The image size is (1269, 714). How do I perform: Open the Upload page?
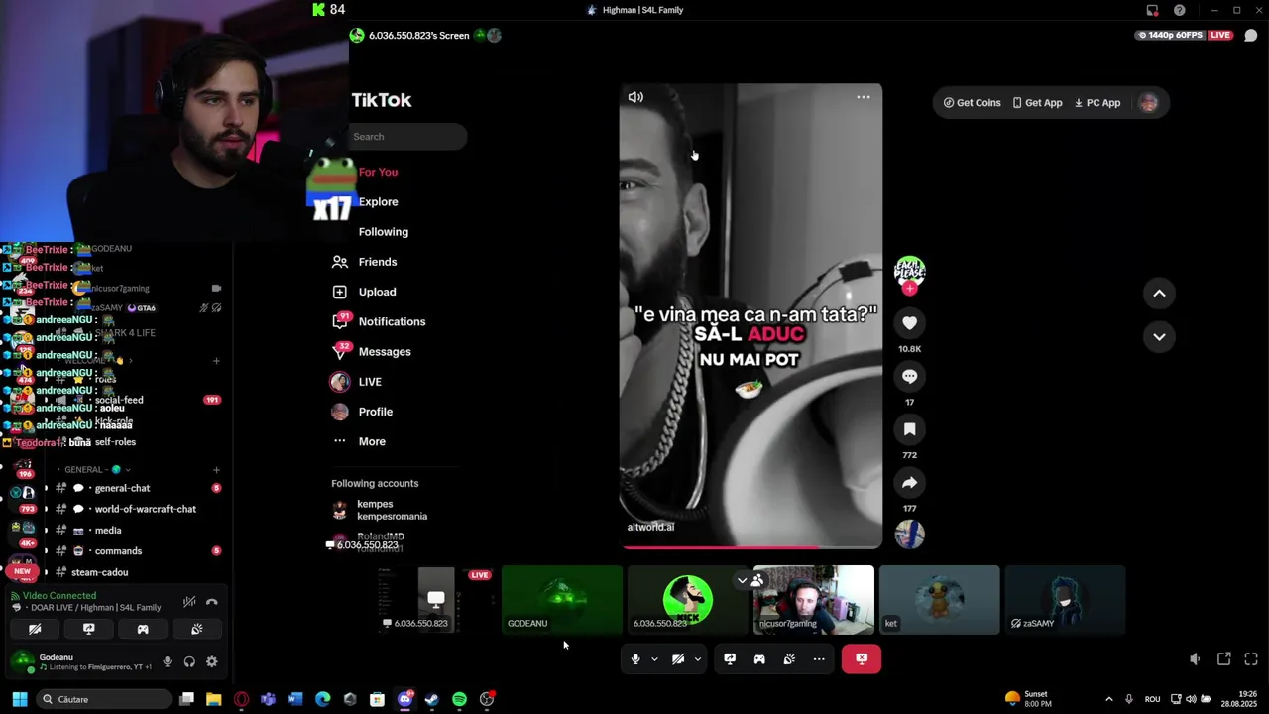click(x=364, y=292)
